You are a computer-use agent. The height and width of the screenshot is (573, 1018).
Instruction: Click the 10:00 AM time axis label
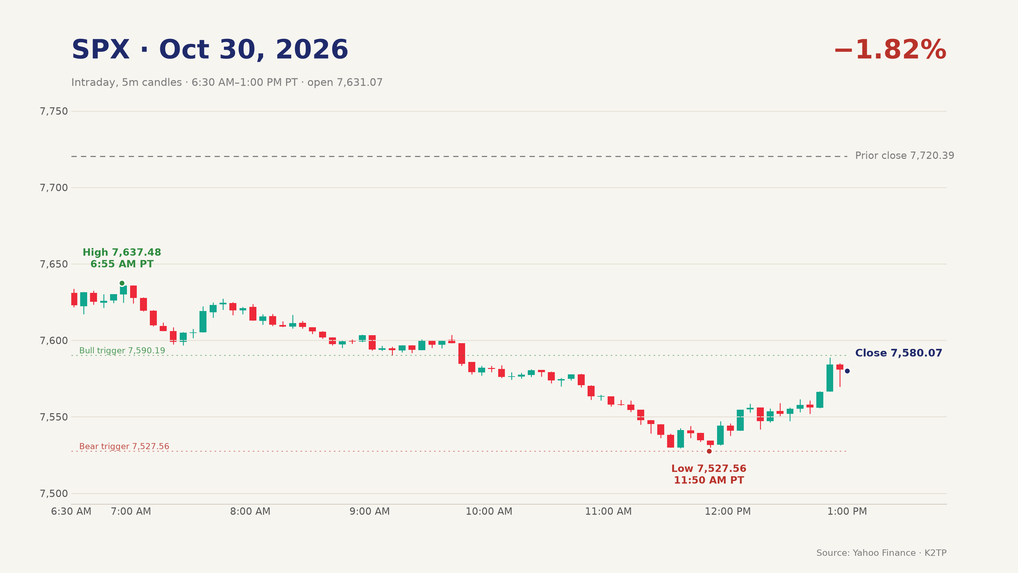(489, 511)
